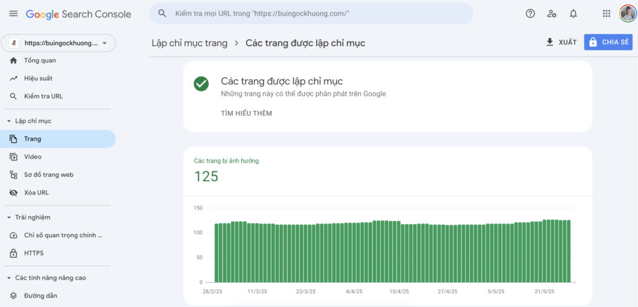Click the CHIA SẺ share button

608,42
